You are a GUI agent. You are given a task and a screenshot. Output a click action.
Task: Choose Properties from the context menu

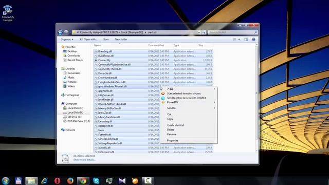pos(189,141)
